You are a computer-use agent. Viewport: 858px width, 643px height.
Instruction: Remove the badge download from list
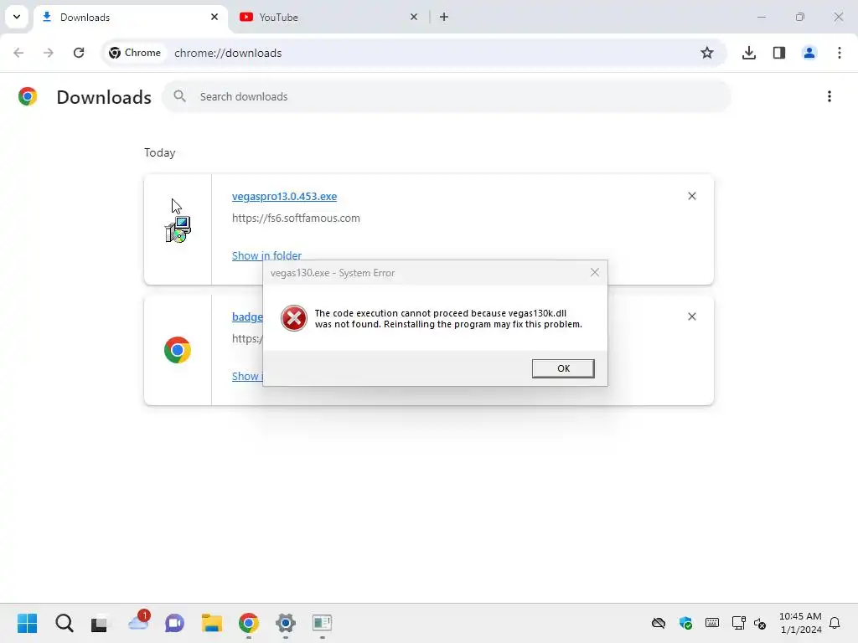click(x=691, y=316)
